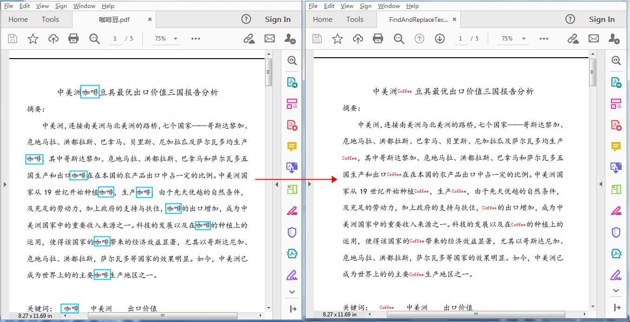The image size is (630, 322).
Task: Open Comment tool in the left sidebar
Action: pos(292,147)
